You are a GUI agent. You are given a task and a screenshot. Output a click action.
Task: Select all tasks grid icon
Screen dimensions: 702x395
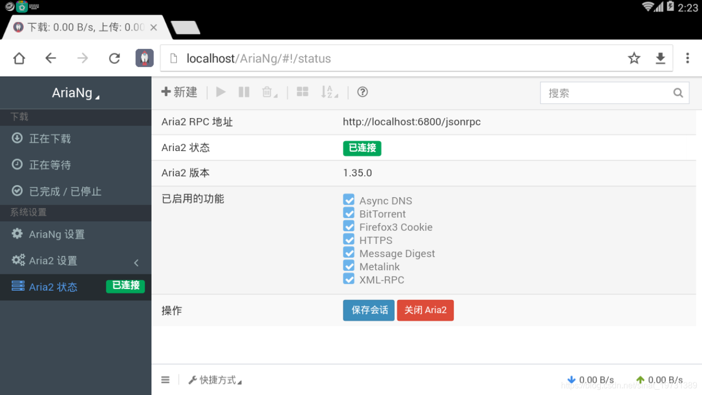[x=303, y=92]
